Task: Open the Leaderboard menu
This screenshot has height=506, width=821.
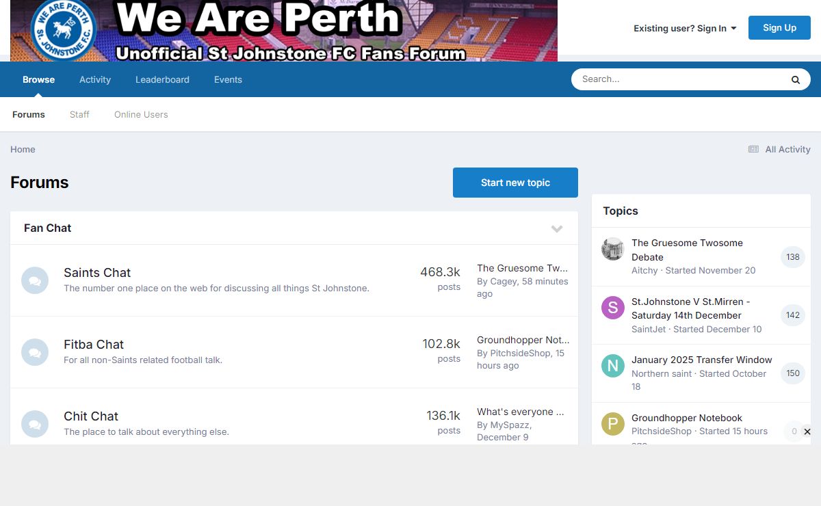Action: tap(162, 79)
